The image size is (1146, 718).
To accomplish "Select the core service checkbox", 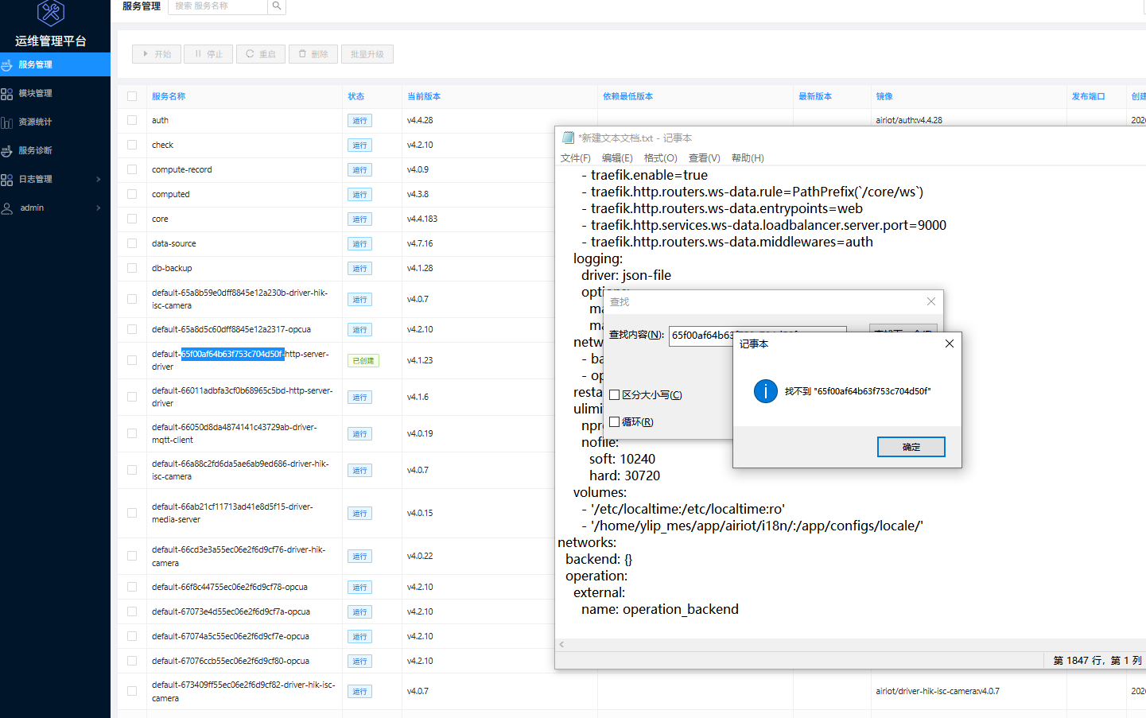I will pyautogui.click(x=132, y=219).
